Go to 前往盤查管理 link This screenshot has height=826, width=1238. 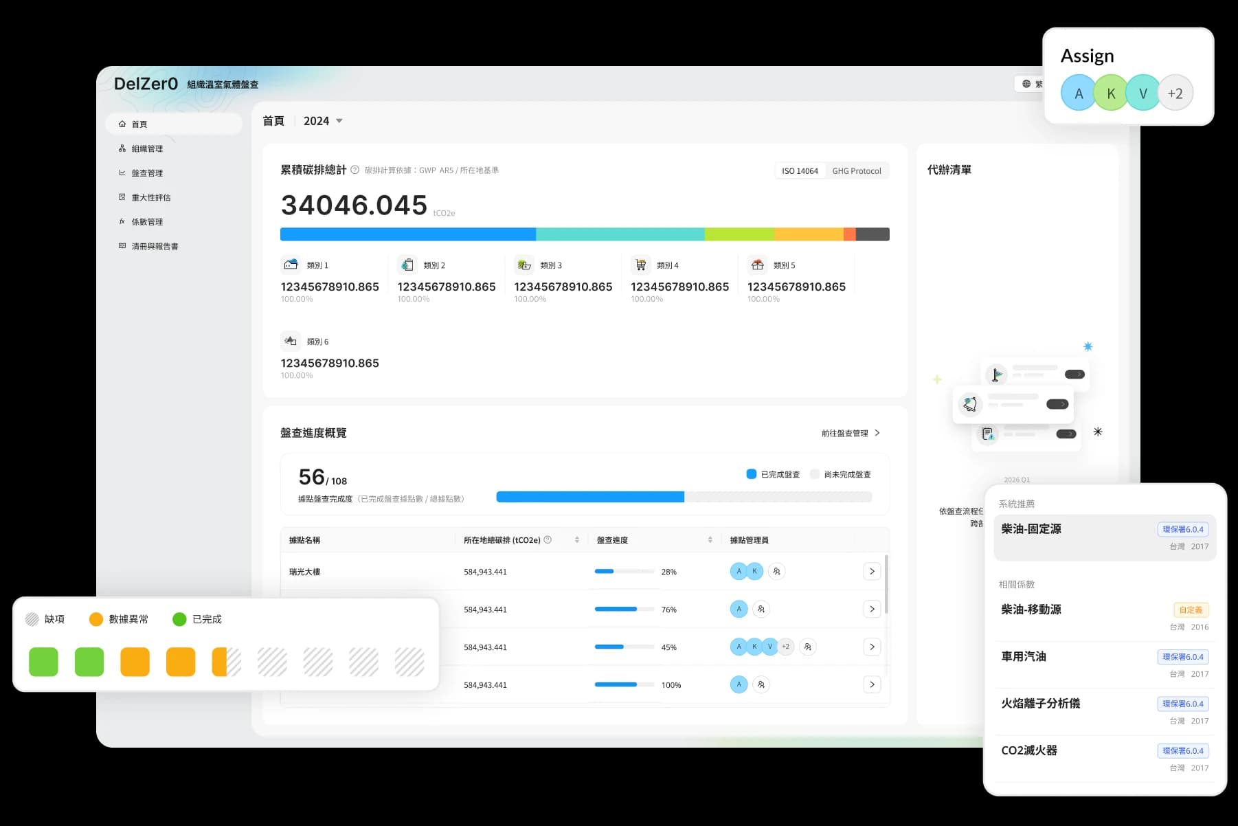click(x=851, y=433)
